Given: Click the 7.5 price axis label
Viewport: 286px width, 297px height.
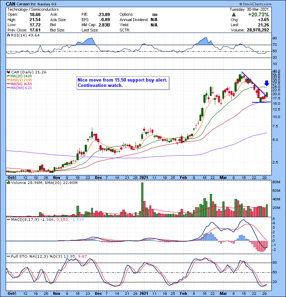Looking at the screenshot, I should click(275, 126).
